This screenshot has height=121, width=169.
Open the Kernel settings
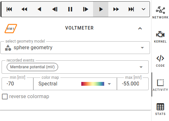[x=160, y=37]
